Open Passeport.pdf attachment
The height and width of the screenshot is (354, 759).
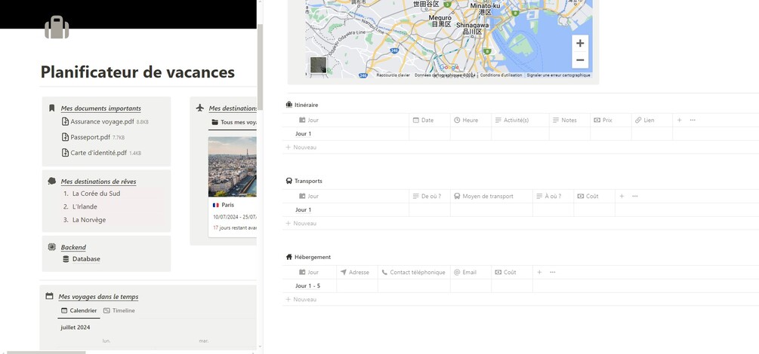coord(90,137)
